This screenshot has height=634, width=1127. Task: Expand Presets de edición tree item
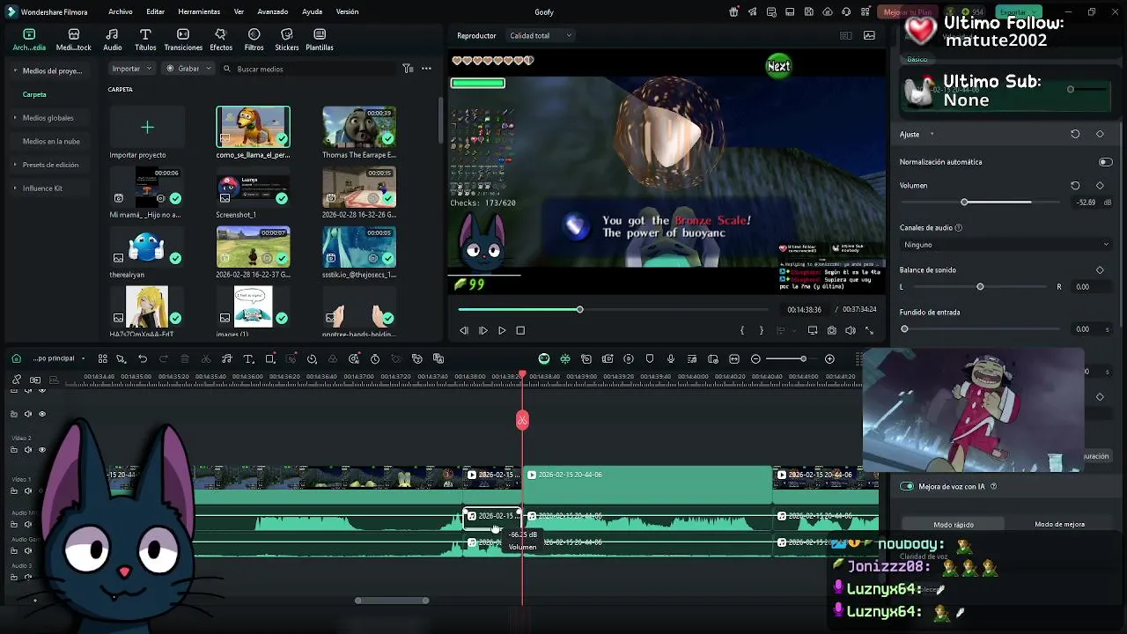click(x=15, y=165)
